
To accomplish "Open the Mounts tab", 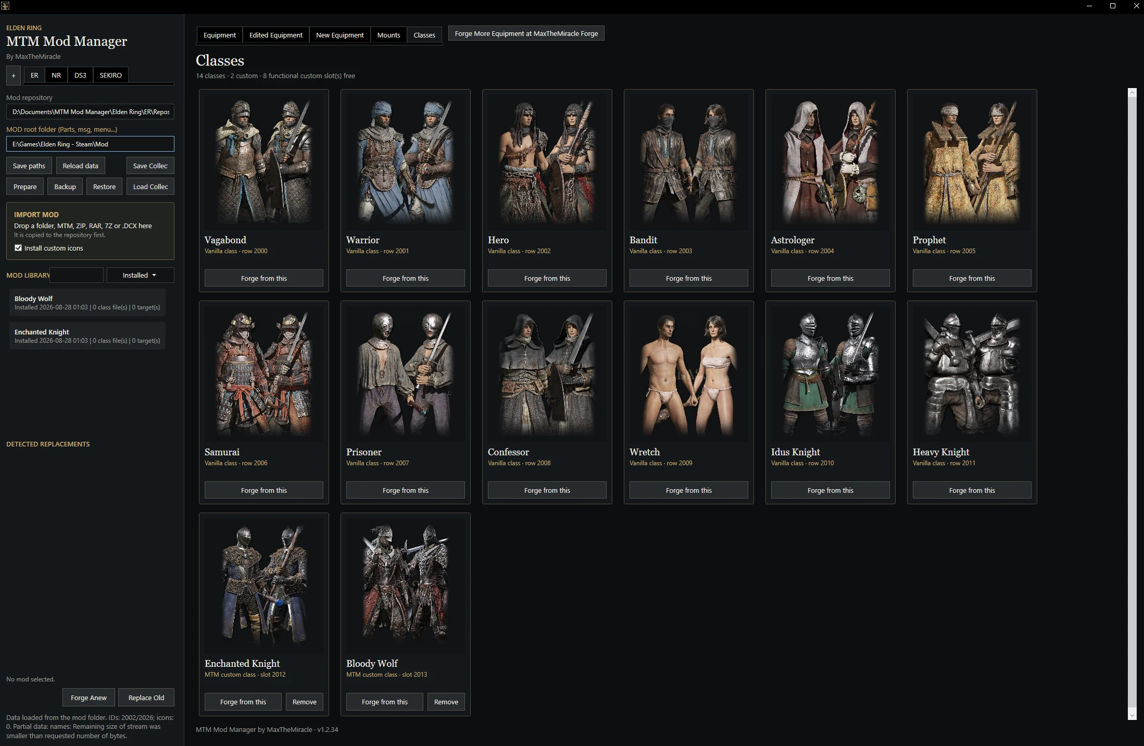I will pyautogui.click(x=388, y=35).
